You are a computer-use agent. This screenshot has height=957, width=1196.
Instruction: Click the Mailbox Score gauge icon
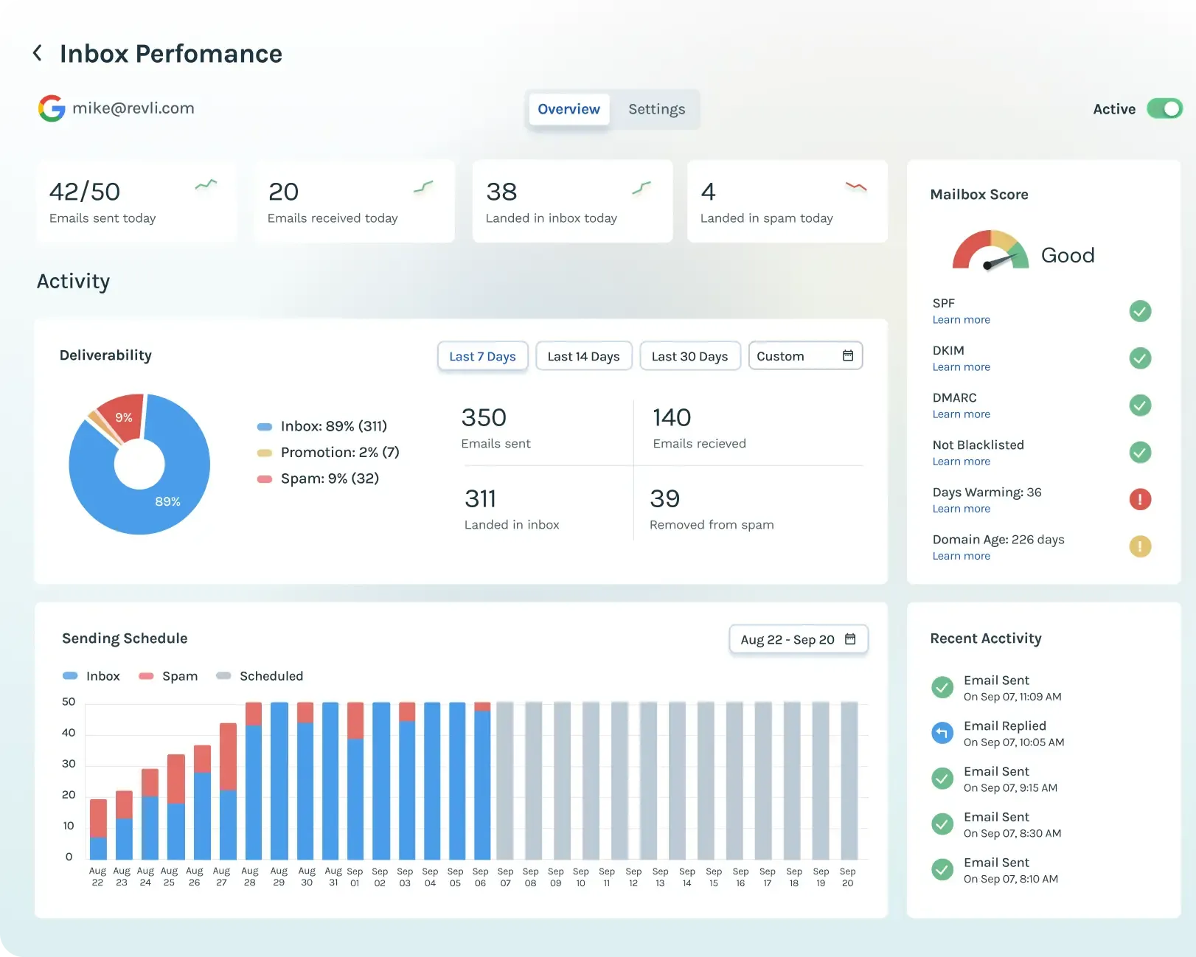(x=990, y=251)
